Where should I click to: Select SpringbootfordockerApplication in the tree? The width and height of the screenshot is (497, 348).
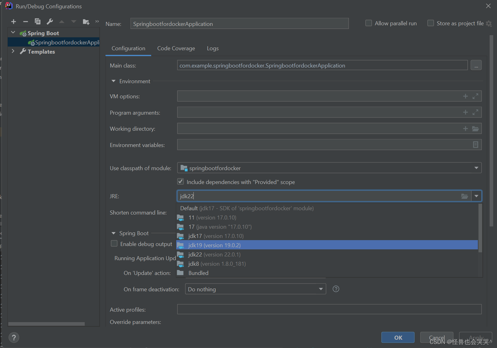[x=54, y=42]
